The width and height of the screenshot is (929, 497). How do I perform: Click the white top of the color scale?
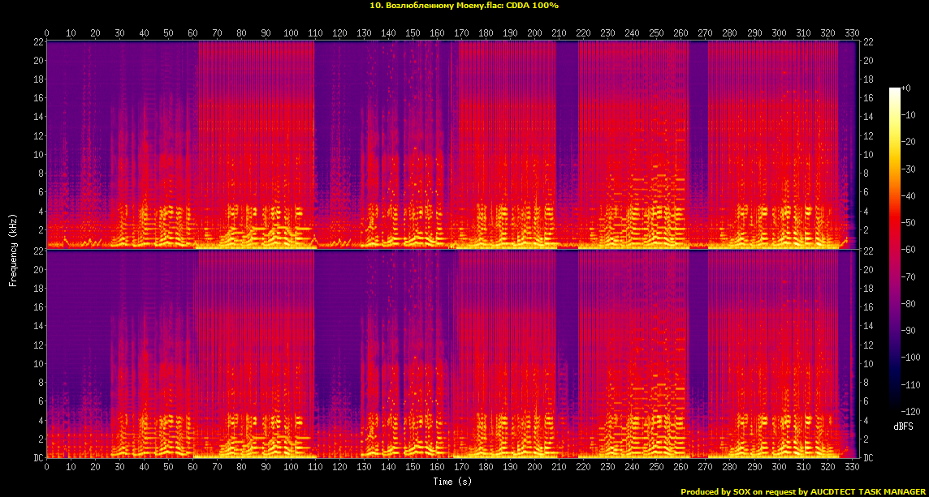click(894, 90)
